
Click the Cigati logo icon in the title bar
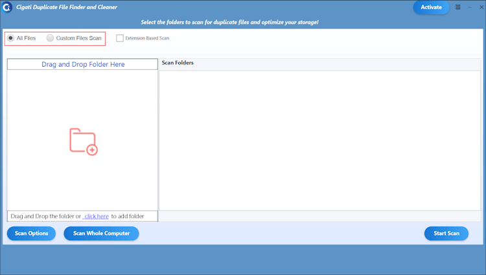tap(6, 7)
